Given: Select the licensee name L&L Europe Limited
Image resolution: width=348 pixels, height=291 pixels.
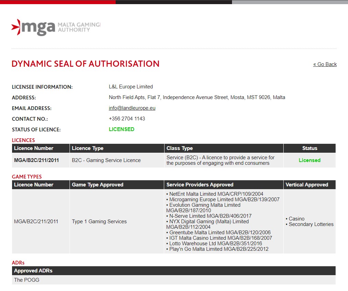Looking at the screenshot, I should click(131, 87).
